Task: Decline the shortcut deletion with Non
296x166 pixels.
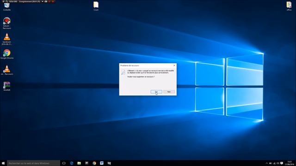Action: pyautogui.click(x=169, y=92)
